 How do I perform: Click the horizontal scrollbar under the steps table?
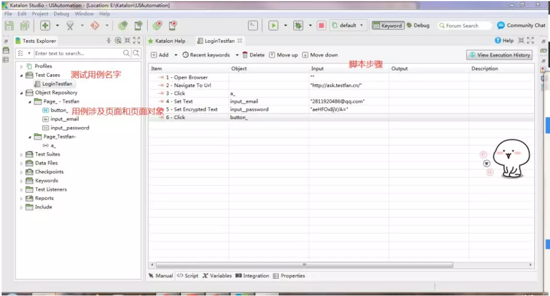pyautogui.click(x=304, y=265)
